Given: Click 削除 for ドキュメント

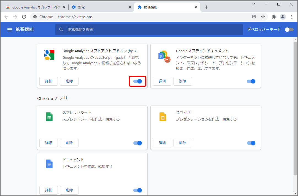Looking at the screenshot, I should [x=69, y=190].
